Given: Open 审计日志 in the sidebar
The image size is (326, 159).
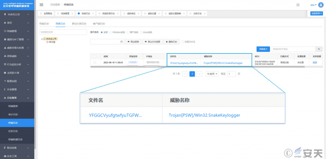Looking at the screenshot, I should 13,114.
